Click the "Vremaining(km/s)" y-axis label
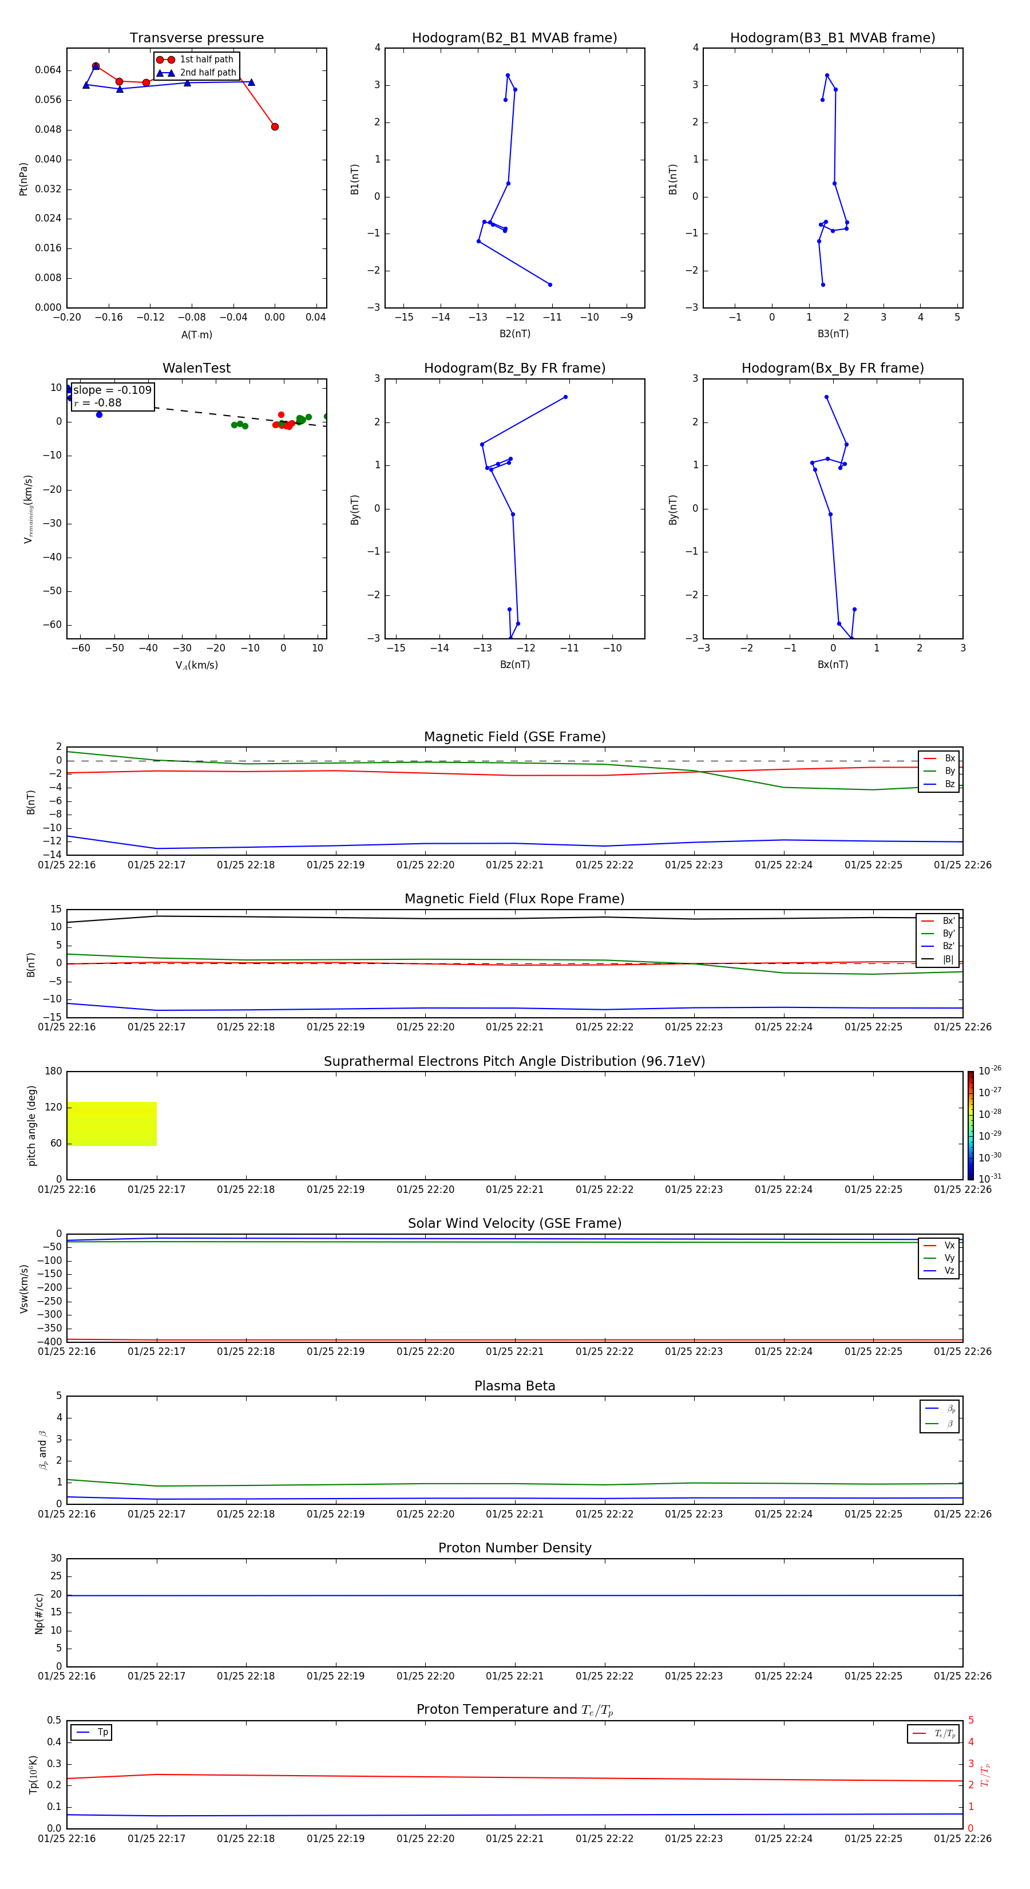The image size is (1030, 1889). click(x=28, y=509)
